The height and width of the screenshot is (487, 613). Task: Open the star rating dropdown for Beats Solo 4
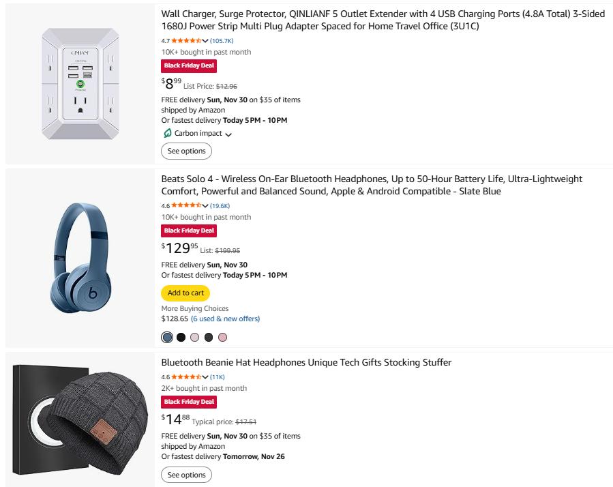[x=204, y=205]
